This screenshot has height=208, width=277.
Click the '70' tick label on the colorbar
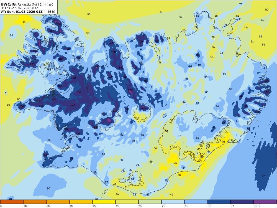[163, 206]
